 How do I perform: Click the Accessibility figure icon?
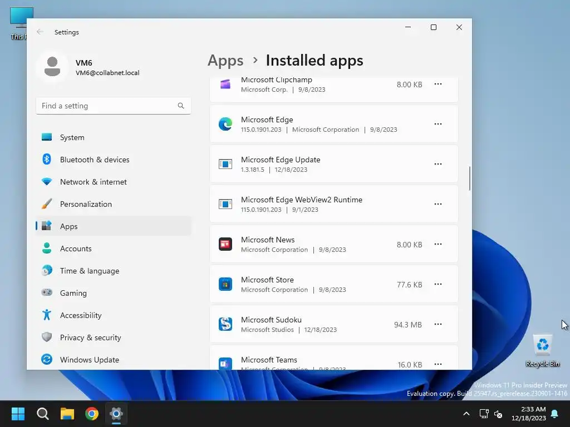point(47,315)
